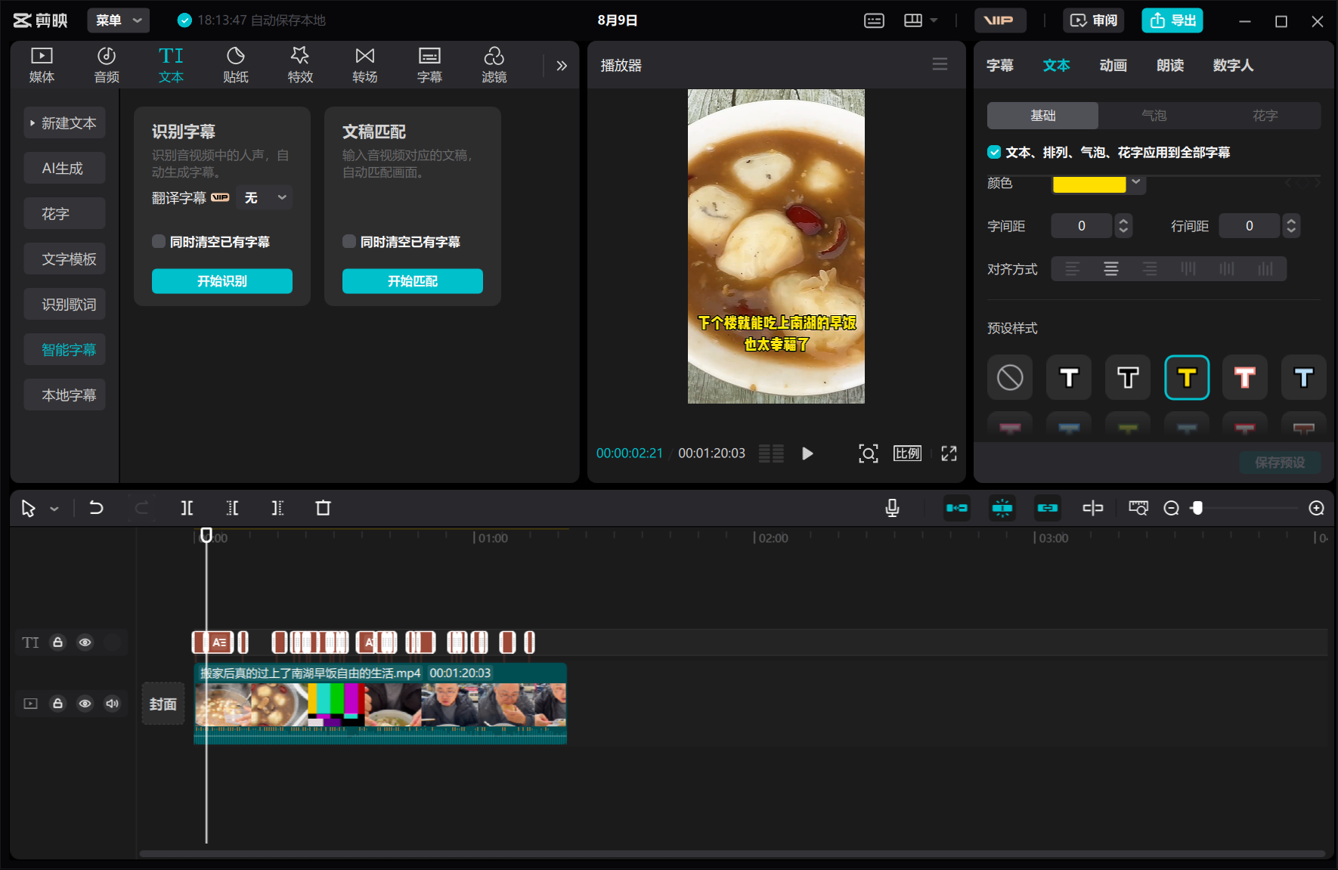
Task: Lock the video track
Action: tap(57, 704)
